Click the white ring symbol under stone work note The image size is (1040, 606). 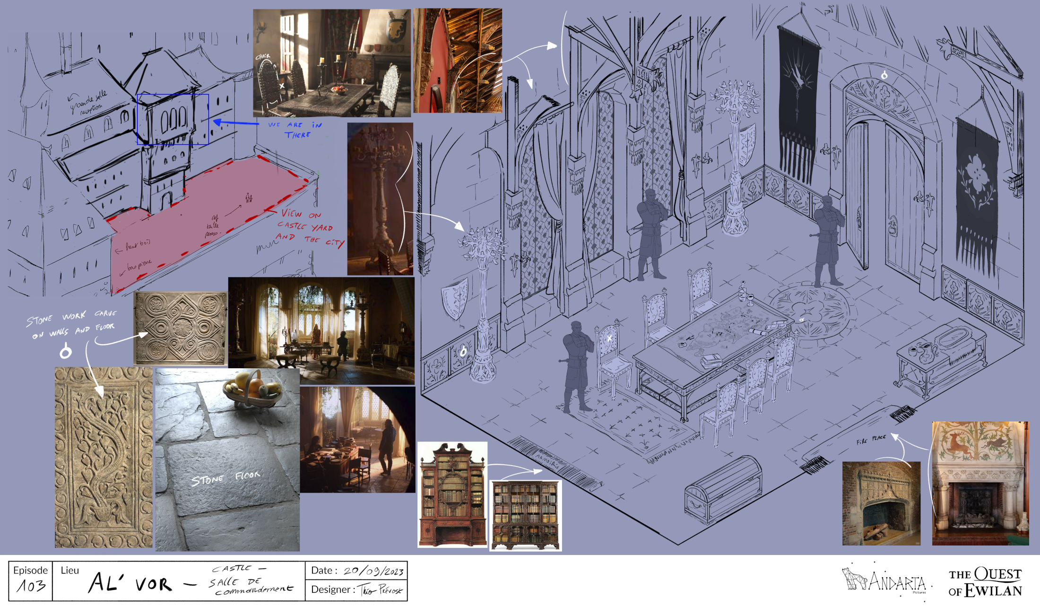click(x=66, y=352)
